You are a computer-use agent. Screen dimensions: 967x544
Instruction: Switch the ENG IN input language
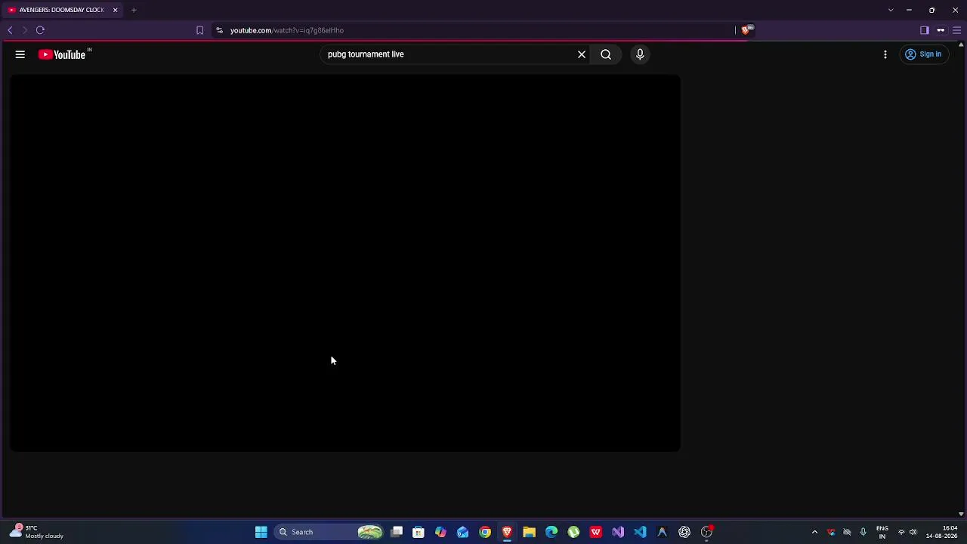(x=882, y=532)
